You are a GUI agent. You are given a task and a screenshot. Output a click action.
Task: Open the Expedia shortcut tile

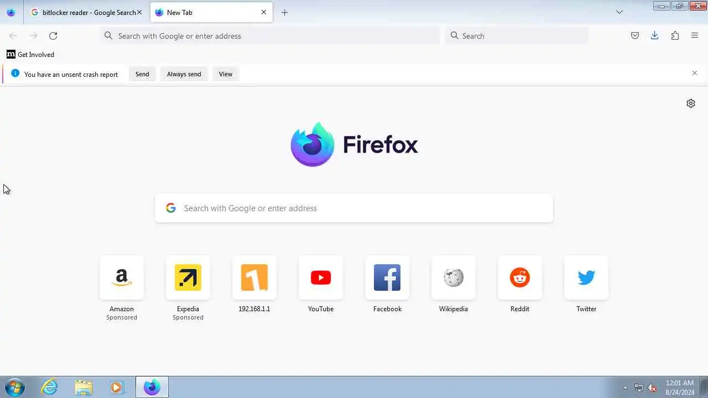point(188,277)
